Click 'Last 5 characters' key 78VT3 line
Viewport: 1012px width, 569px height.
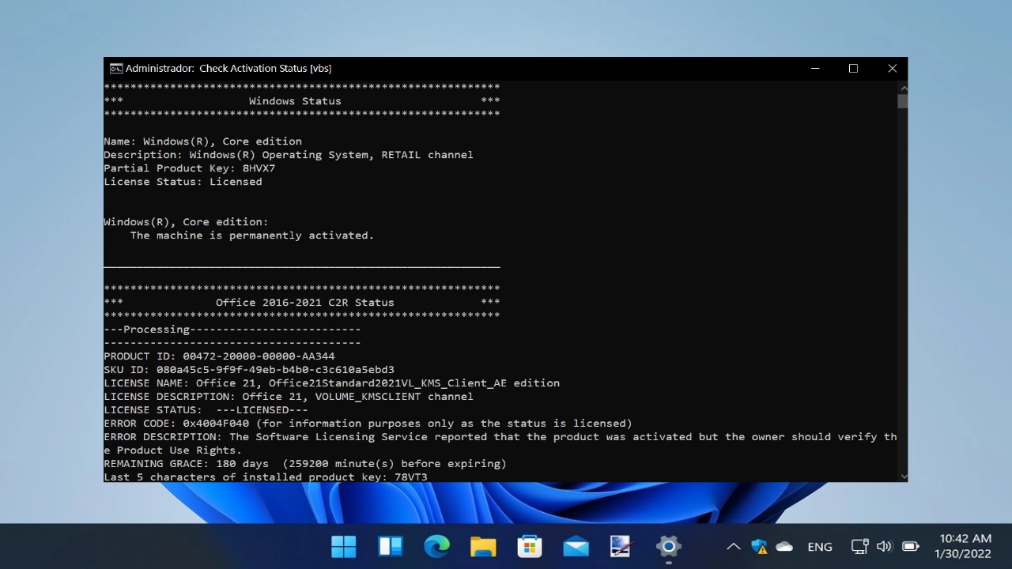[266, 477]
